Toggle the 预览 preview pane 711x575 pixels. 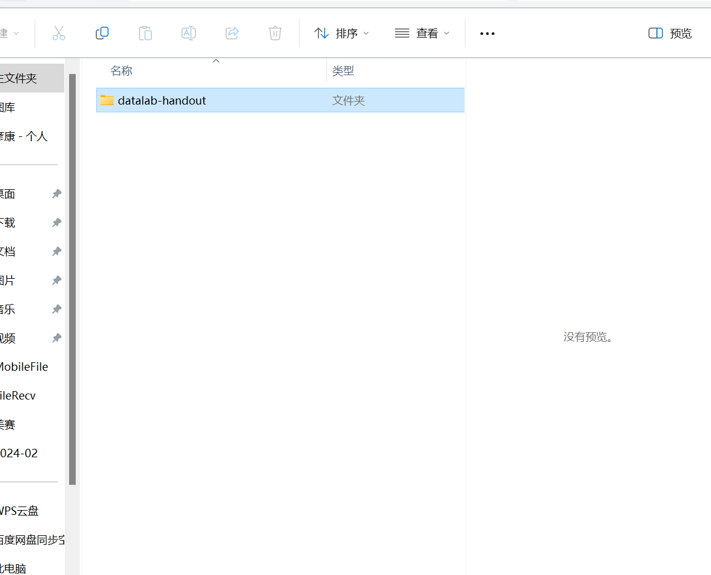[670, 34]
